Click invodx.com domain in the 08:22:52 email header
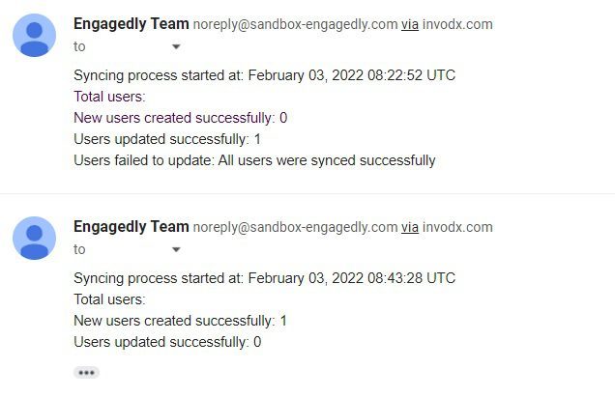Image resolution: width=615 pixels, height=398 pixels. coord(457,25)
